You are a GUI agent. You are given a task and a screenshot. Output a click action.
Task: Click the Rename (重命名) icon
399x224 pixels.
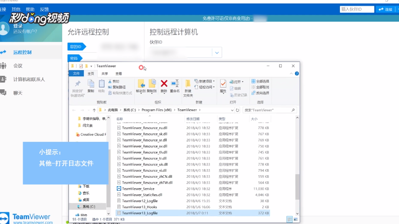click(175, 84)
